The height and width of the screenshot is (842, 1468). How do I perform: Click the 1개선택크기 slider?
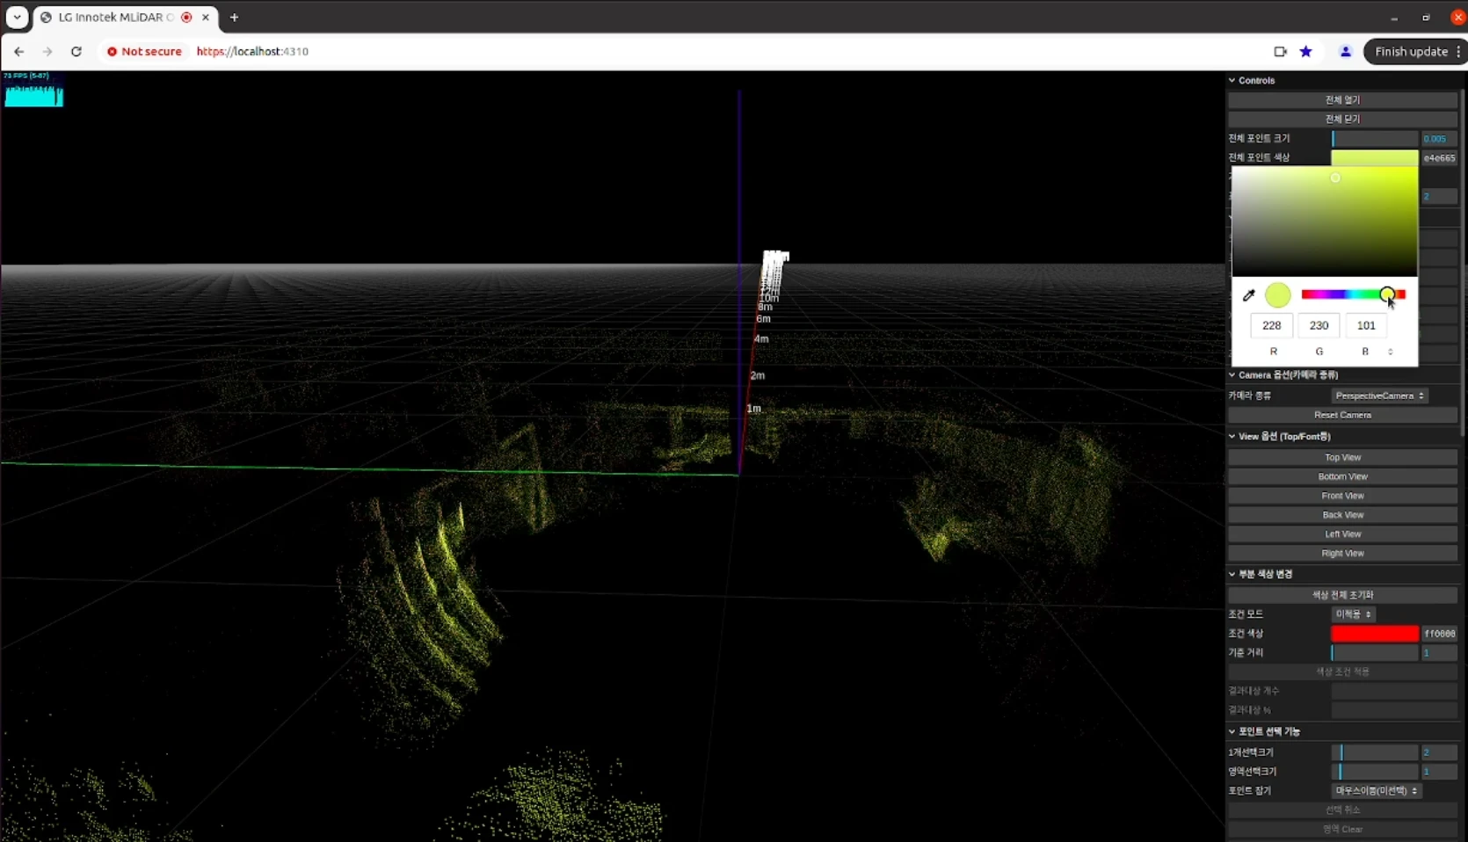coord(1375,752)
